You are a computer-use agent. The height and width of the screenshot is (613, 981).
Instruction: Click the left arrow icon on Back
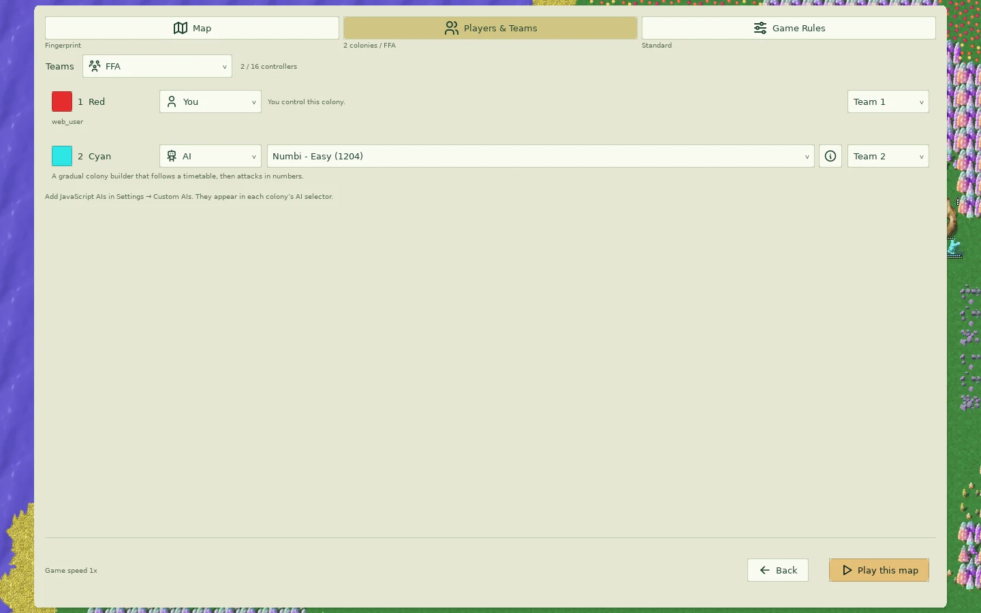[x=765, y=570]
